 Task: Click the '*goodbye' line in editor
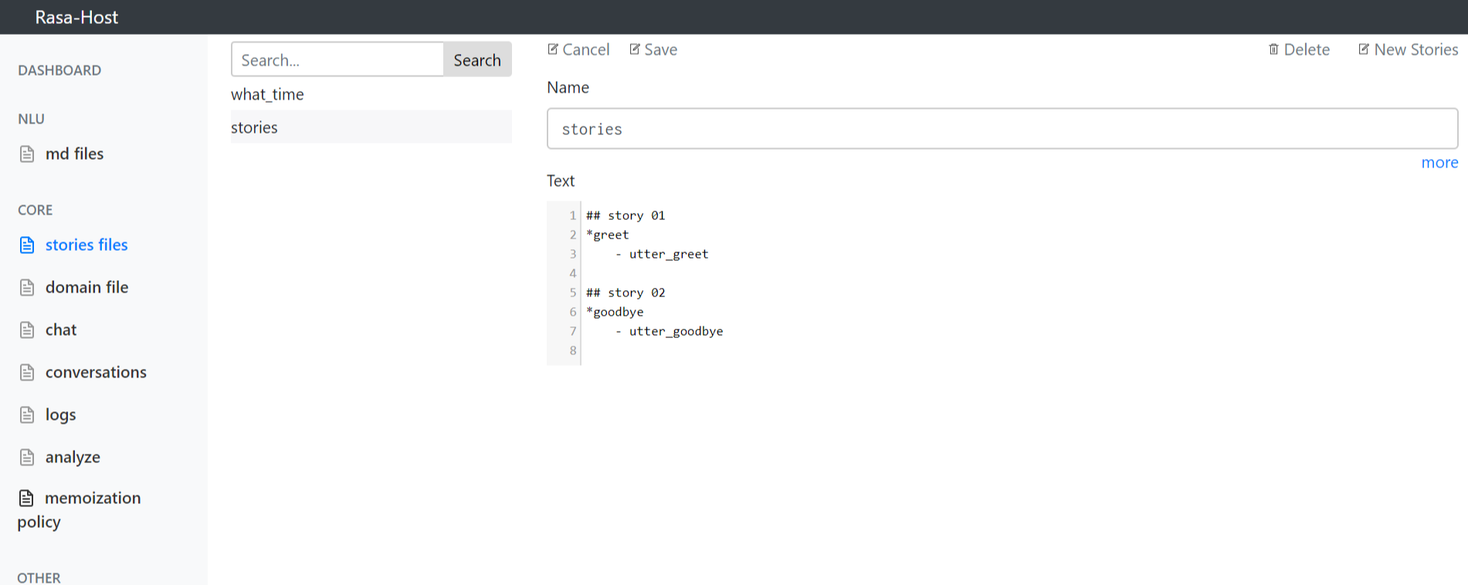615,312
